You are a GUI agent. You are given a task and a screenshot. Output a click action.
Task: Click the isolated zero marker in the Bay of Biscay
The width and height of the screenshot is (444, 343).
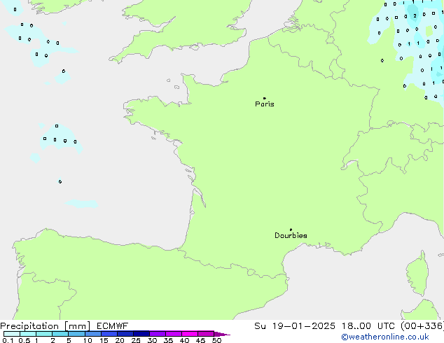click(60, 182)
